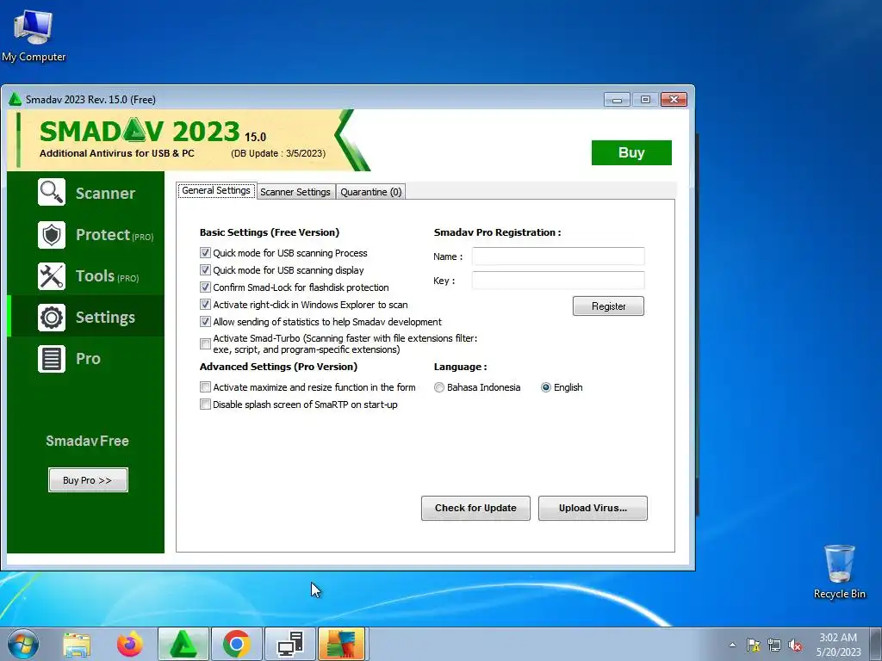Close the Smadav window
The width and height of the screenshot is (882, 661).
pos(674,100)
